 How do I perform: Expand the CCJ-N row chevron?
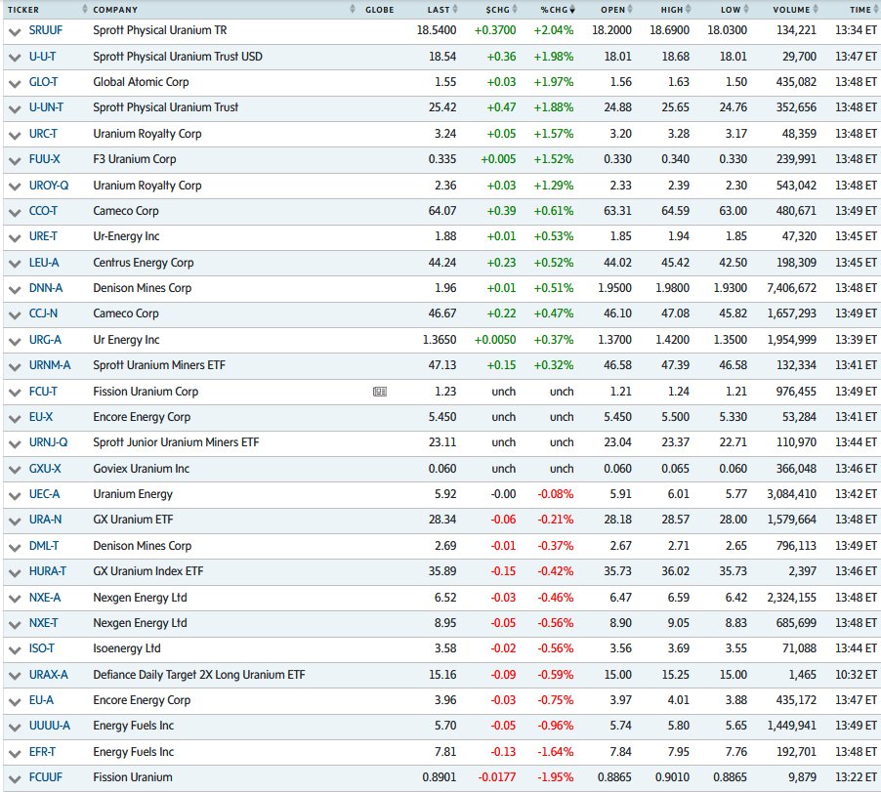tap(15, 315)
